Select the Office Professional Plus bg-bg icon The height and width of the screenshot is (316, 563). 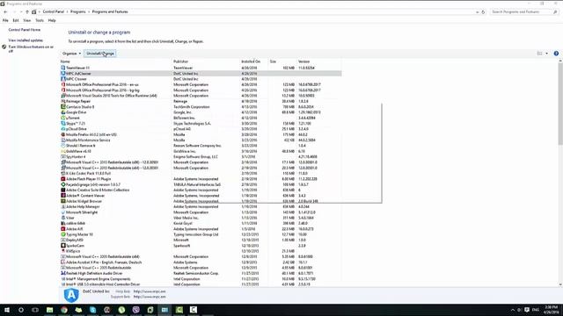[x=63, y=90]
